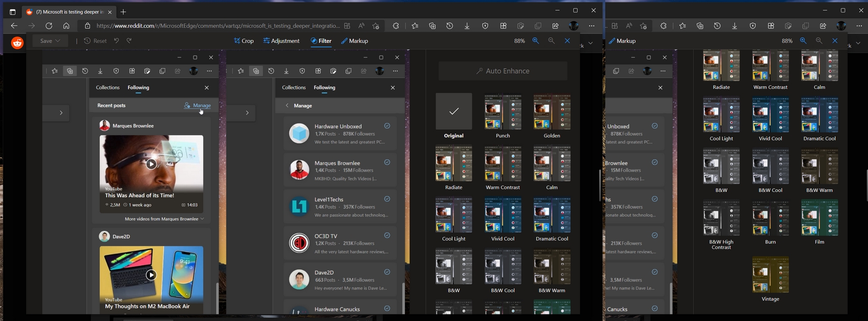
Task: Toggle Canucks follow check in right window
Action: [x=655, y=308]
